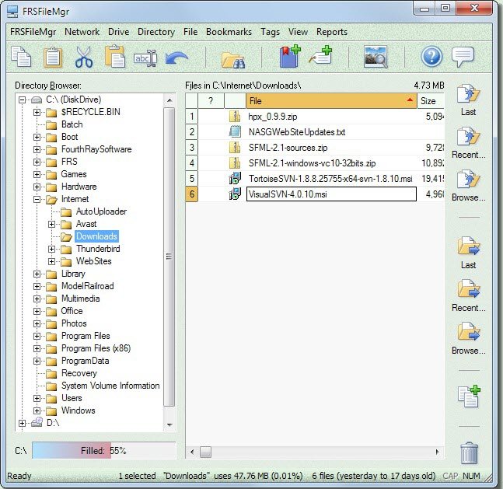Sort by the File column header
Image resolution: width=503 pixels, height=489 pixels.
coord(331,101)
